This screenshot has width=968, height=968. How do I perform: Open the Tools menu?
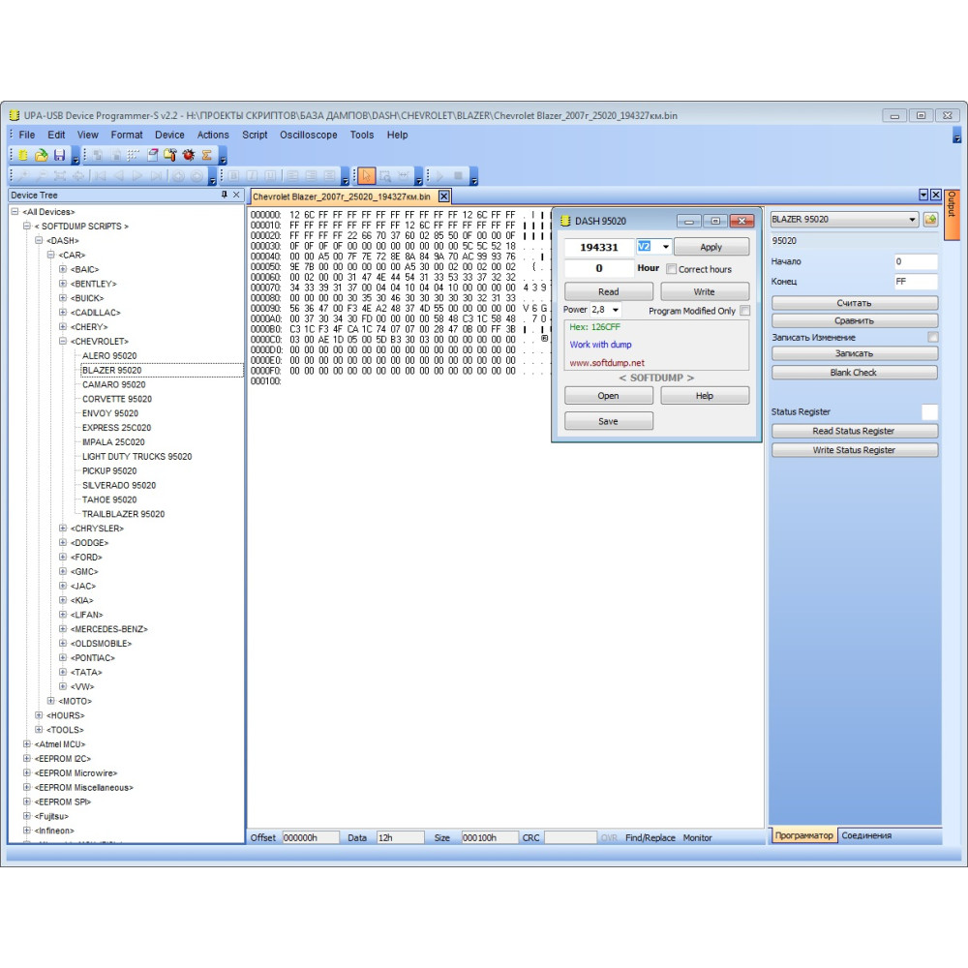point(362,135)
